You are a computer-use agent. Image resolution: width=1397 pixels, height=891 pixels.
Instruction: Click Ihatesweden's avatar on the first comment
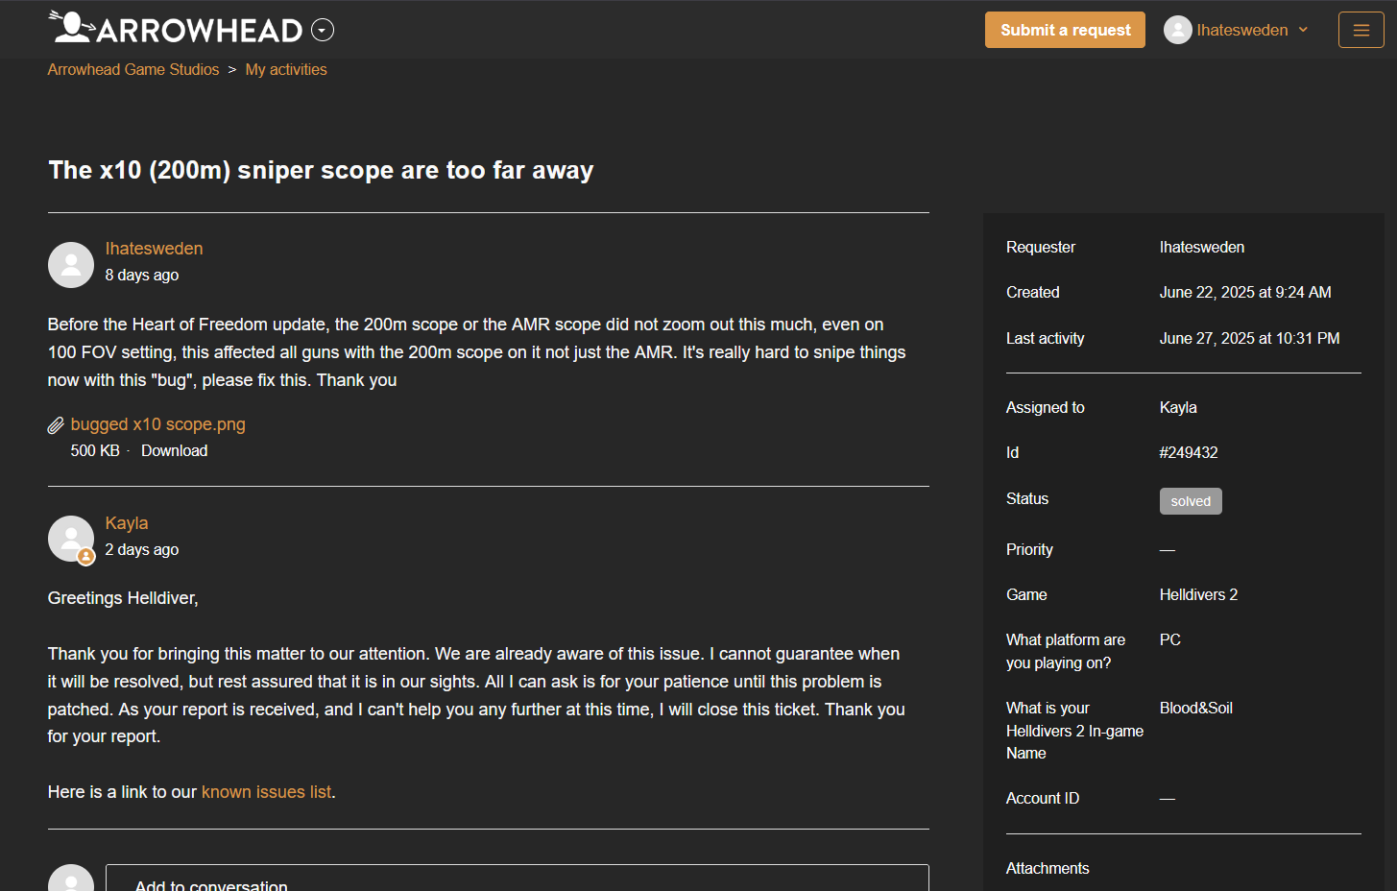[71, 265]
